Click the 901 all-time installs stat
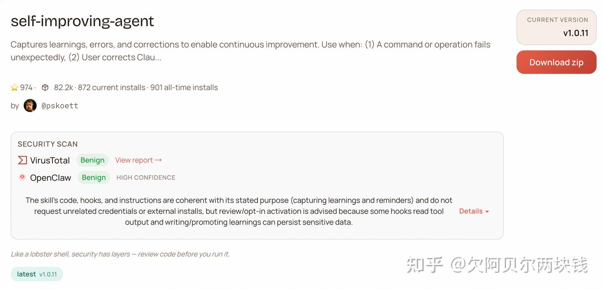 (x=184, y=87)
